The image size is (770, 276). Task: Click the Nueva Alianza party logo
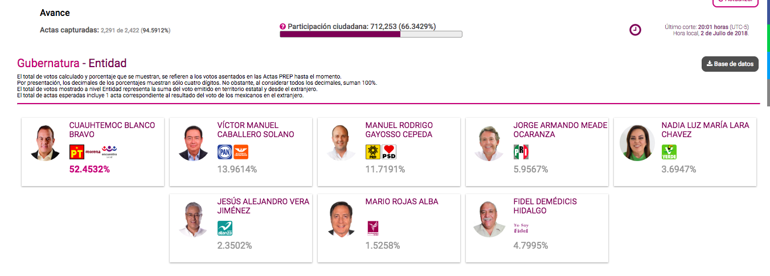[x=225, y=228]
